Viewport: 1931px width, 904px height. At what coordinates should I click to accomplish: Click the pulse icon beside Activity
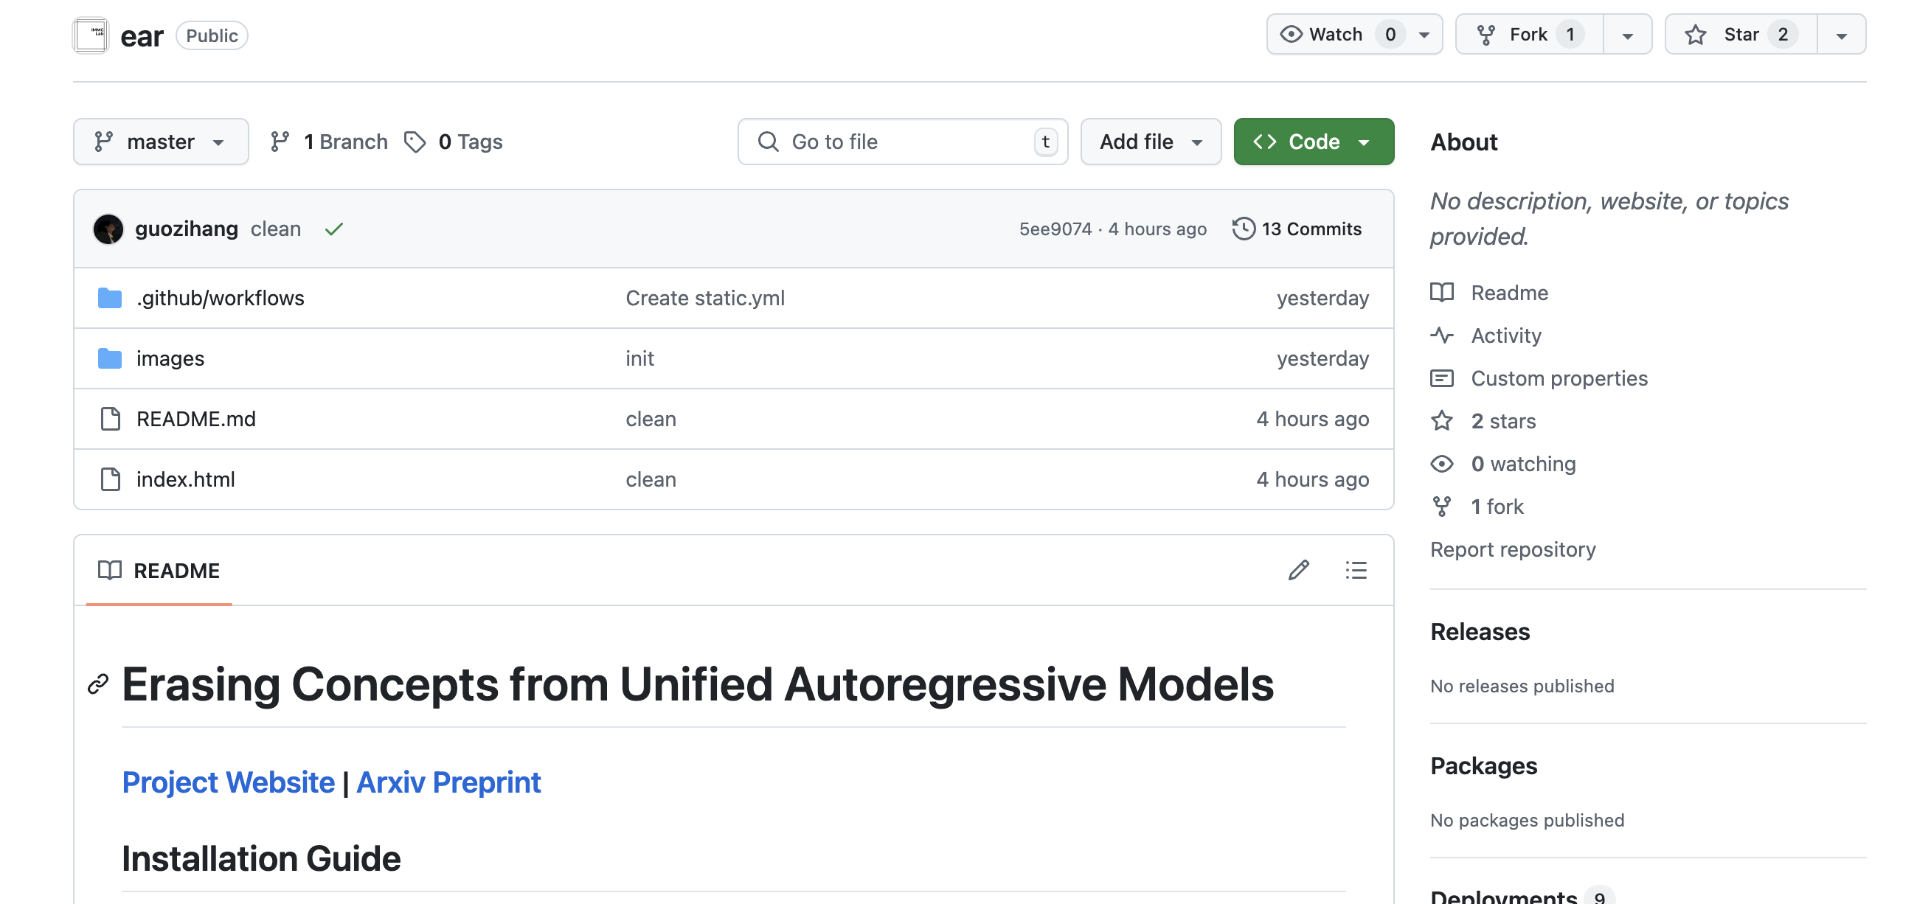coord(1442,335)
